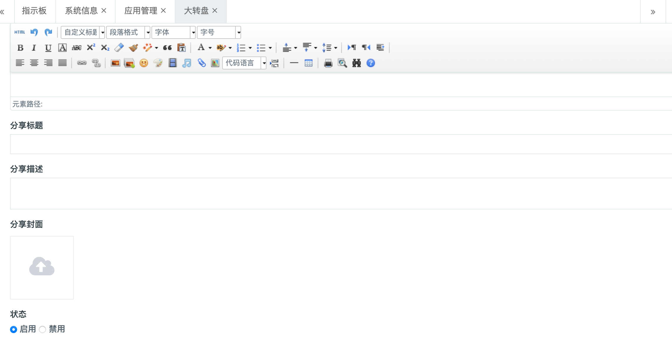Open the 字体 font dropdown
The width and height of the screenshot is (672, 343).
point(193,32)
